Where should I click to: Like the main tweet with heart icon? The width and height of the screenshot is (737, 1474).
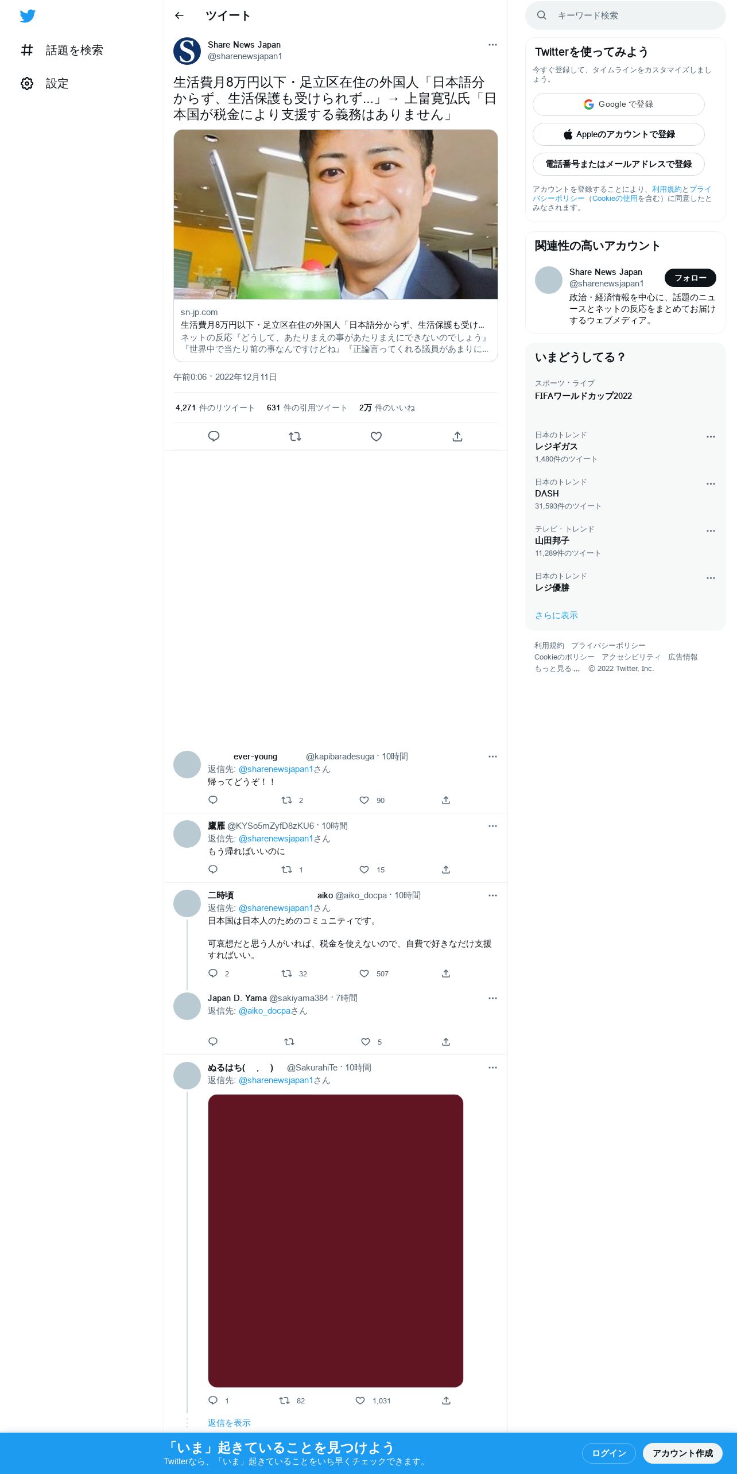click(x=376, y=436)
